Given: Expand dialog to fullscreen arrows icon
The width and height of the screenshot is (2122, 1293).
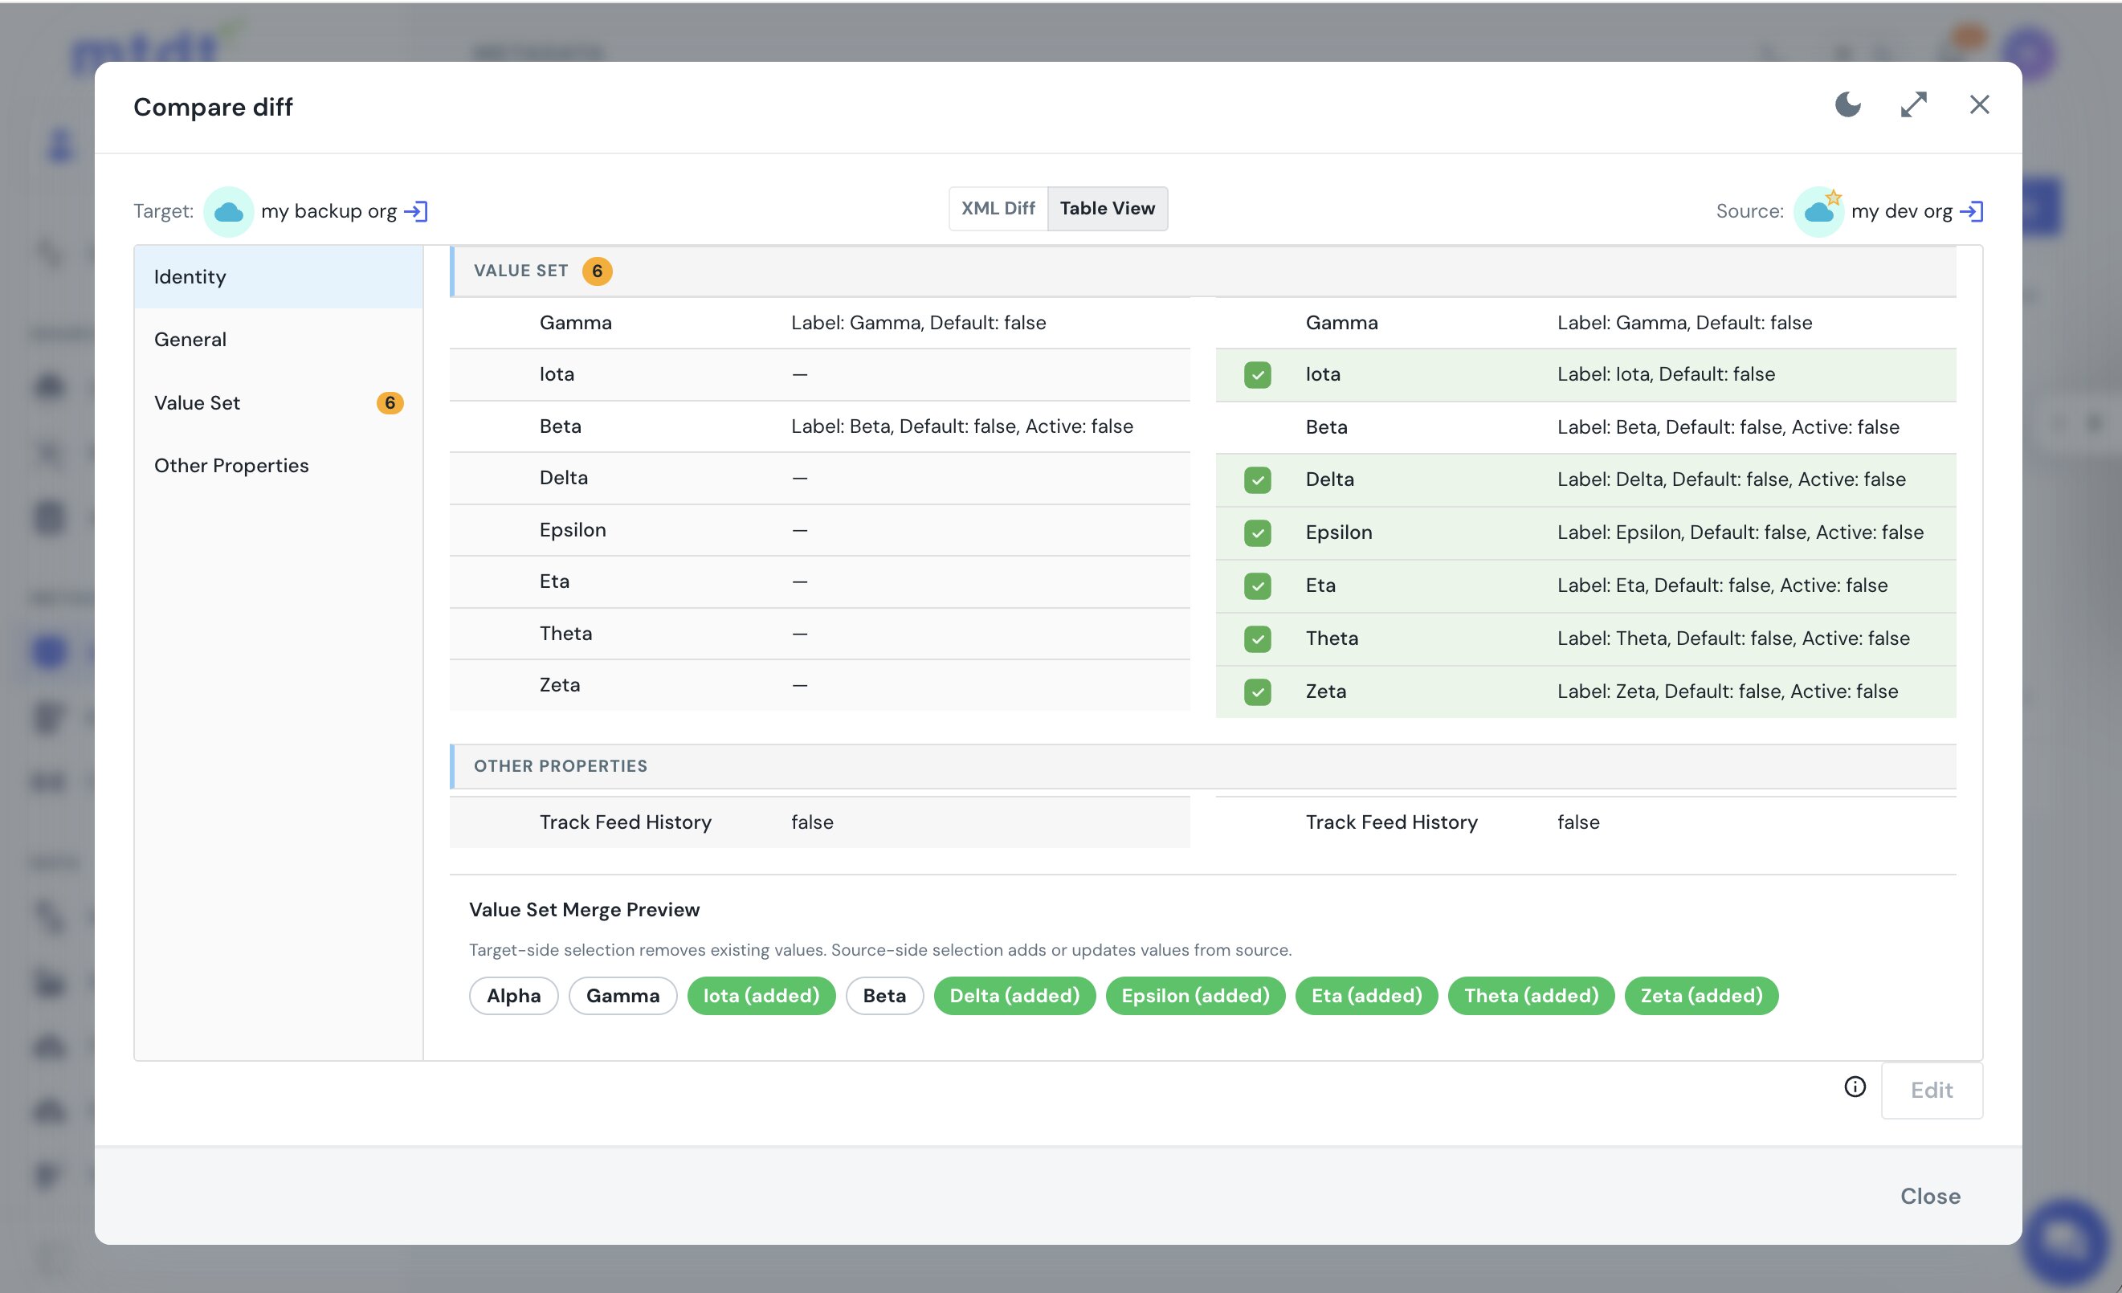Looking at the screenshot, I should pos(1914,105).
